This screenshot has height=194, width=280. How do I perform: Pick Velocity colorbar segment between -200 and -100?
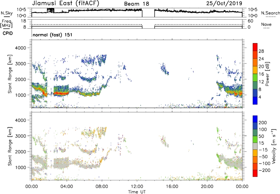[255, 167]
